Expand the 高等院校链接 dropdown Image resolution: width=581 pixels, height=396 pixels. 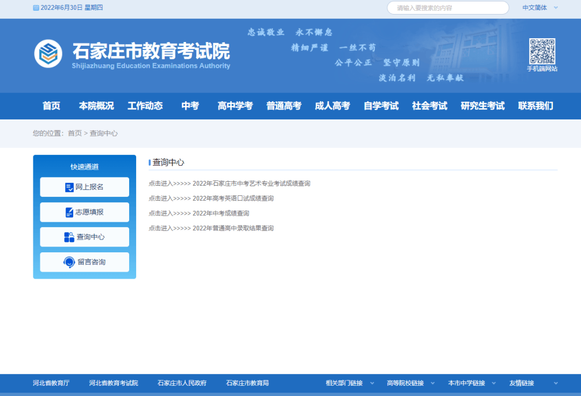410,383
